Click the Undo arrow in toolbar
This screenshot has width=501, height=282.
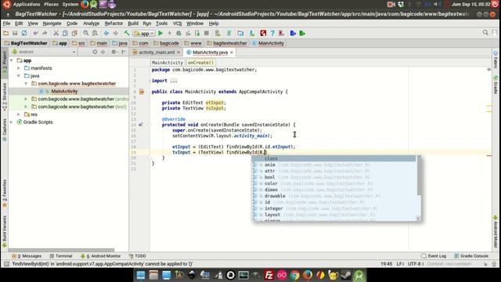[35, 33]
